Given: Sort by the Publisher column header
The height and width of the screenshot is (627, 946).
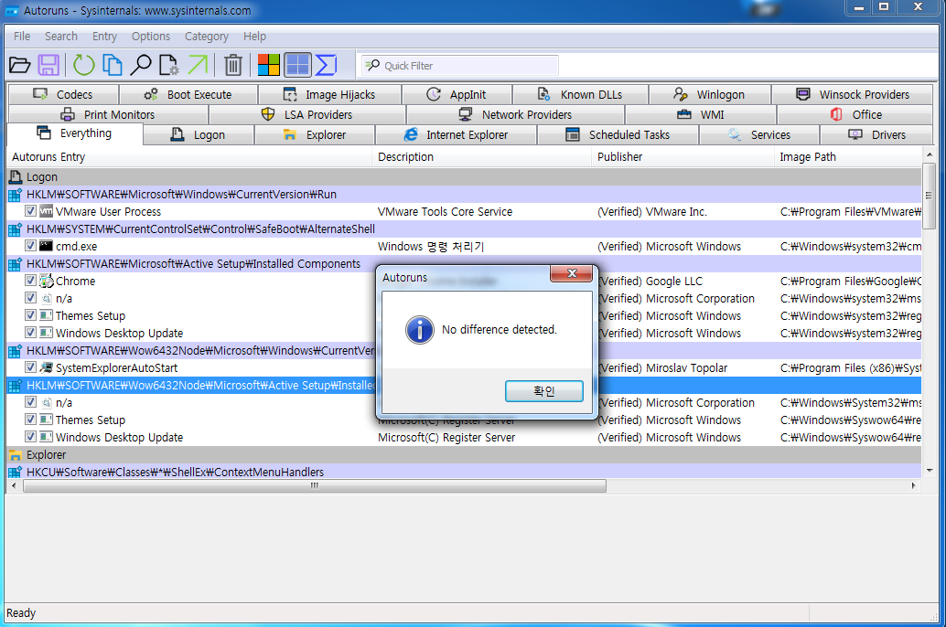Looking at the screenshot, I should tap(683, 157).
